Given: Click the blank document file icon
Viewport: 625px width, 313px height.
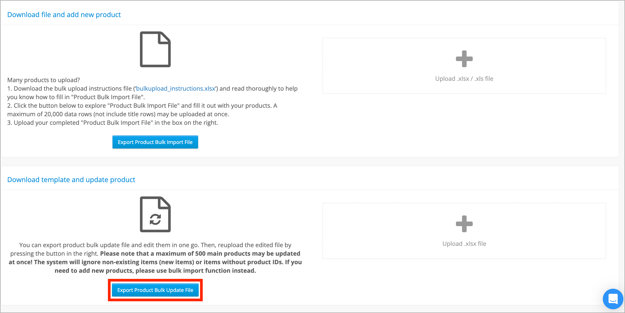Looking at the screenshot, I should 155,49.
